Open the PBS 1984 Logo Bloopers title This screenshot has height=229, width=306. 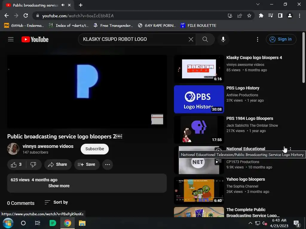pyautogui.click(x=250, y=118)
